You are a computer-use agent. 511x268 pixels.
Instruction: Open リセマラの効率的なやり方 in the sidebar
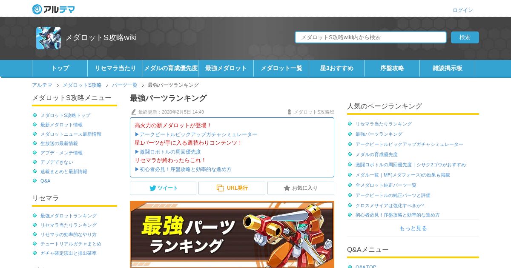(69, 234)
